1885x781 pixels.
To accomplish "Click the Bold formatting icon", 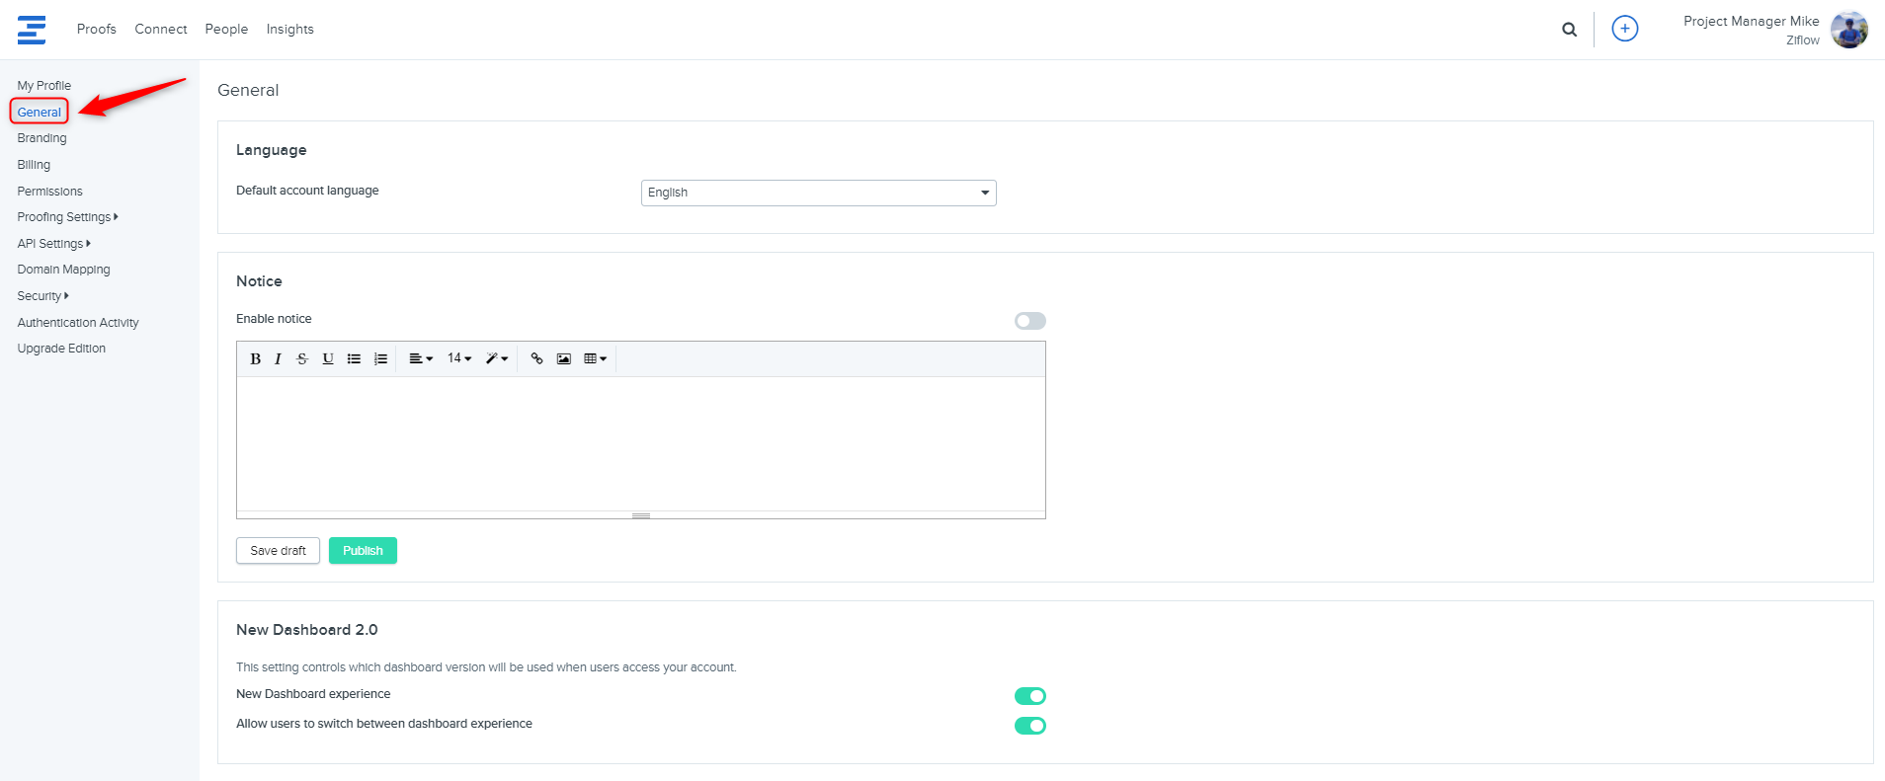I will pyautogui.click(x=255, y=359).
